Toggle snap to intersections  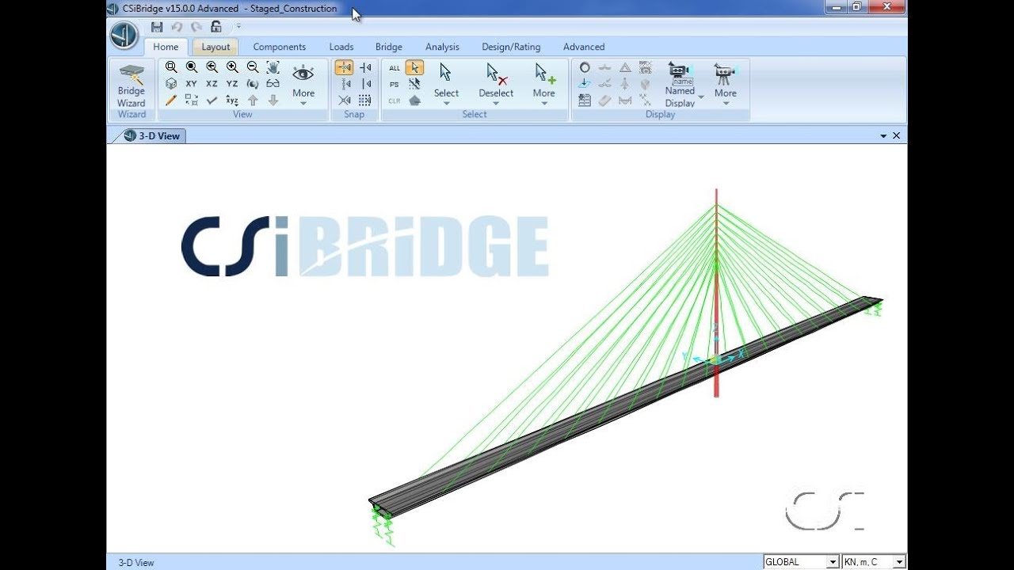[x=344, y=101]
